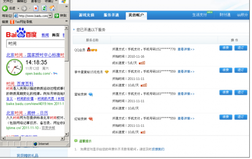Screen dimensions: 252x159
Task: Refresh the page with green arrows icon
Action: 44,8
